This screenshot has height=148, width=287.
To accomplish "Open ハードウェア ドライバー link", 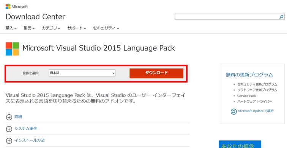I will pos(255,101).
